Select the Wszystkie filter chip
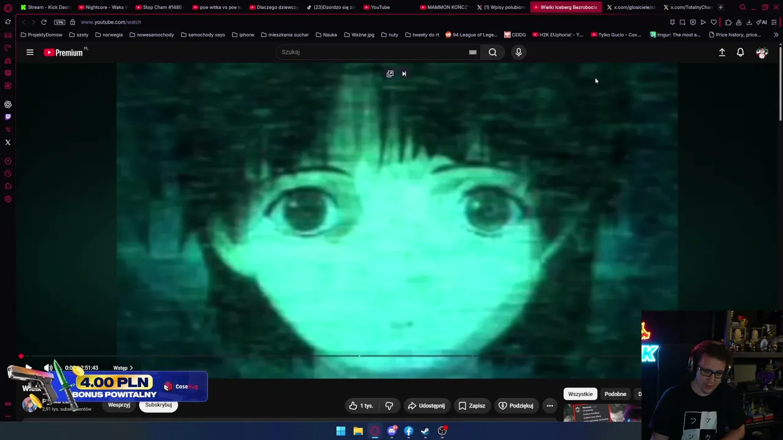The image size is (783, 440). click(581, 394)
